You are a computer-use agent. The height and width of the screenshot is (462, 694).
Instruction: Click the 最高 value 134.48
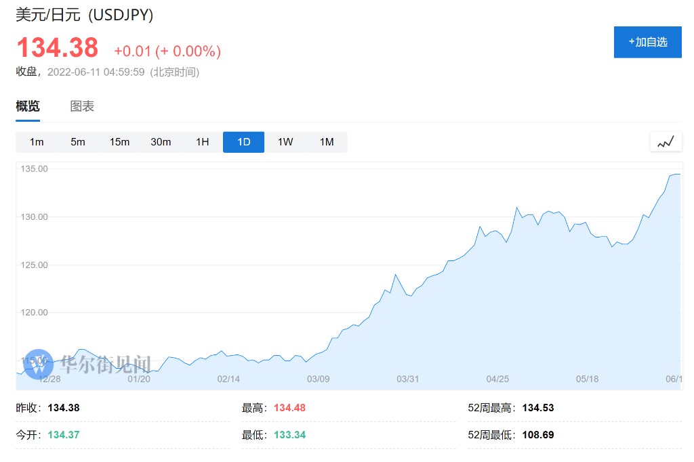289,408
